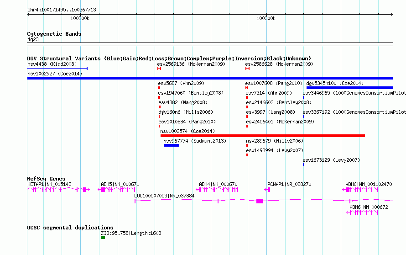Select nsv289679 (Mills2006) variant label
406x255 pixels.
click(275, 141)
